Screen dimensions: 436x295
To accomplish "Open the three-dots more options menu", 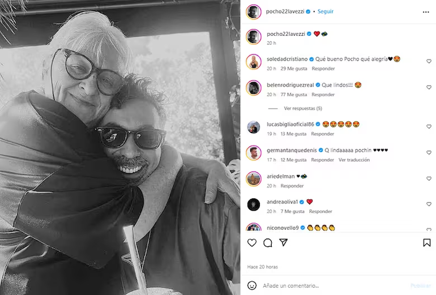I will (x=426, y=12).
